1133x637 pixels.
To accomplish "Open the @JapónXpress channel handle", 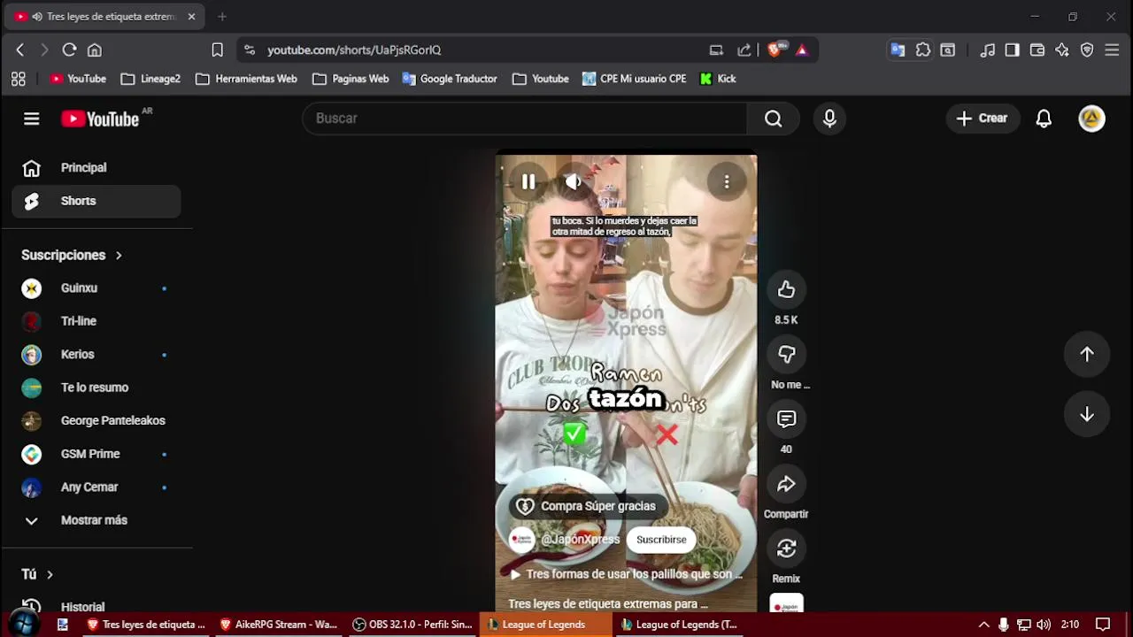I will coord(581,540).
